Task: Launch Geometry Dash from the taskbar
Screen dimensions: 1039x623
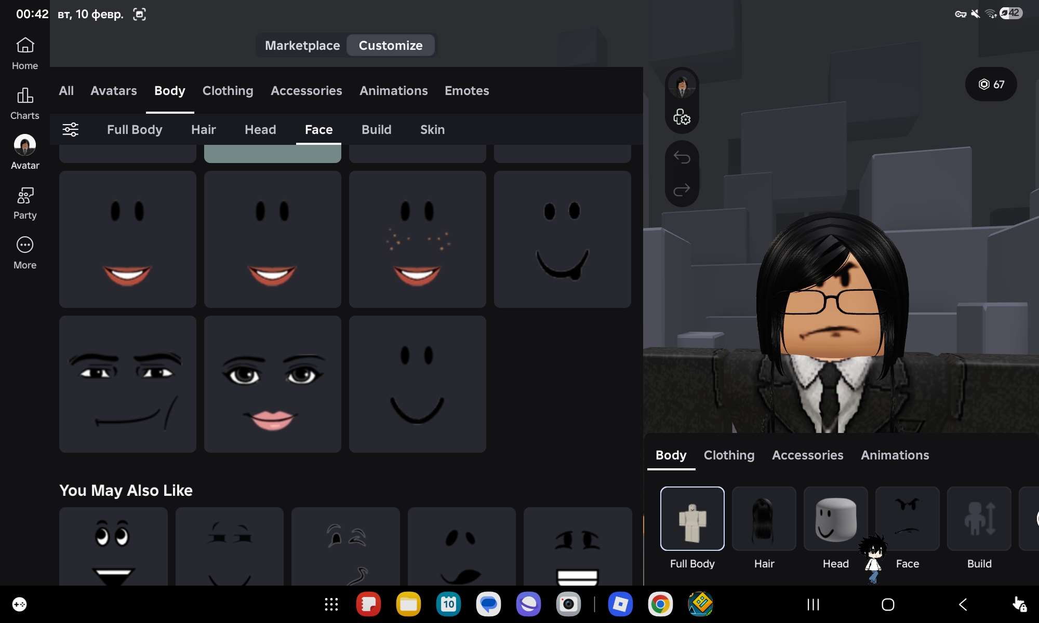Action: click(701, 604)
